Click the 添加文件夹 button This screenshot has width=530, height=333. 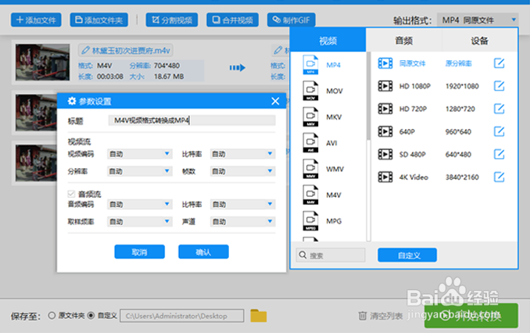coord(99,20)
